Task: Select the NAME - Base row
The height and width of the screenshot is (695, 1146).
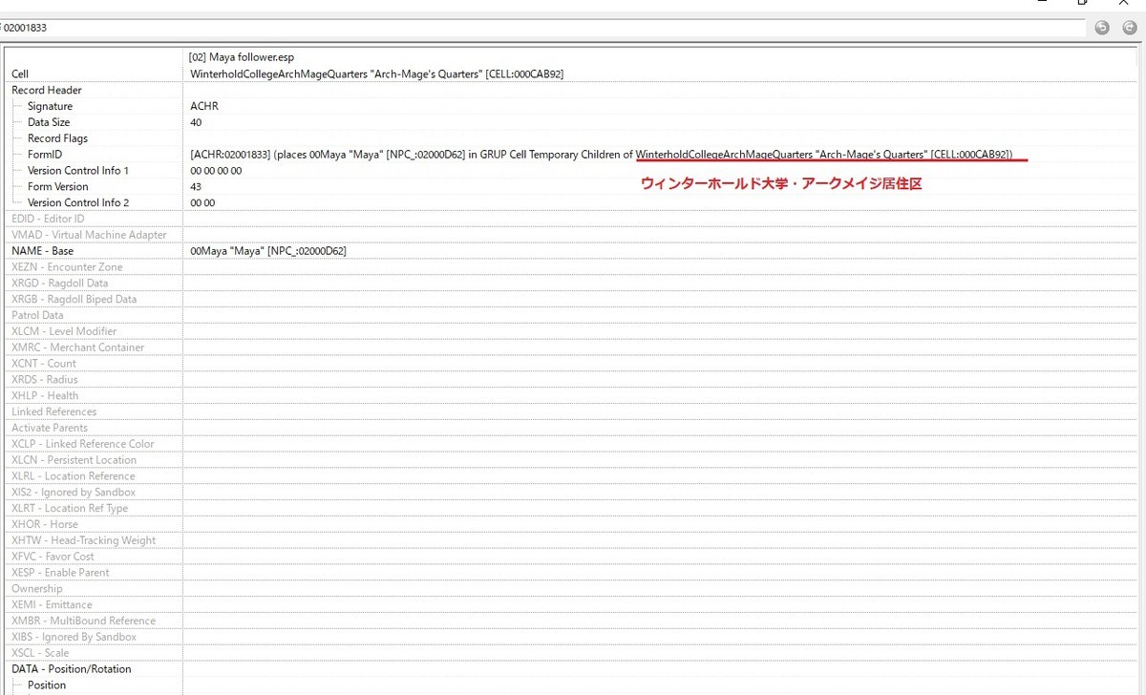Action: pyautogui.click(x=42, y=251)
